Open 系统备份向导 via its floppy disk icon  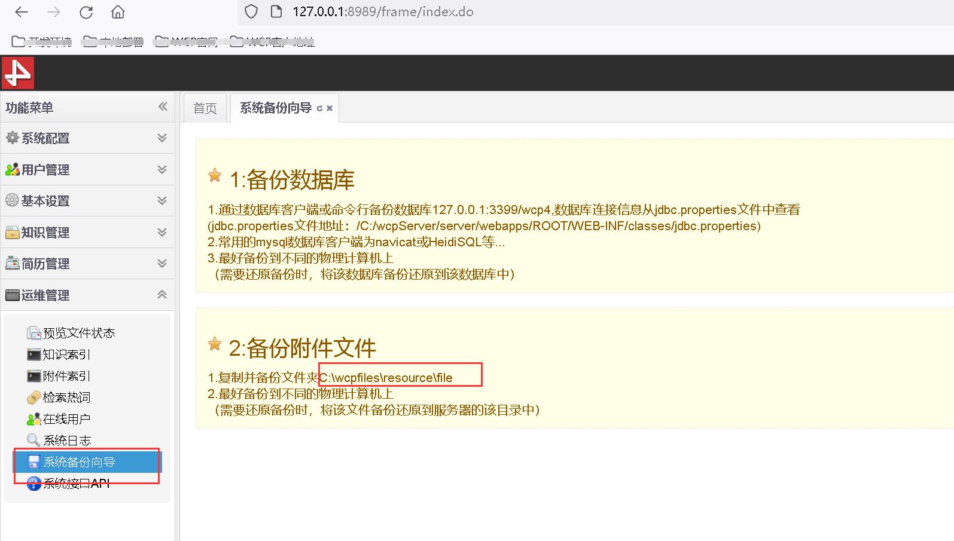(33, 462)
